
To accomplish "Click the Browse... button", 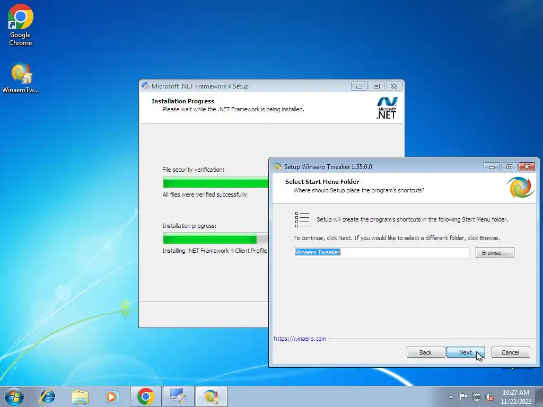I will click(x=495, y=253).
